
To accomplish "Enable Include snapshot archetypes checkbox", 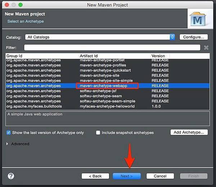I will pos(98,133).
